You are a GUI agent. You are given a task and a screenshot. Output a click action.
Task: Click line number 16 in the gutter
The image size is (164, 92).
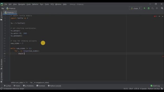point(5,53)
